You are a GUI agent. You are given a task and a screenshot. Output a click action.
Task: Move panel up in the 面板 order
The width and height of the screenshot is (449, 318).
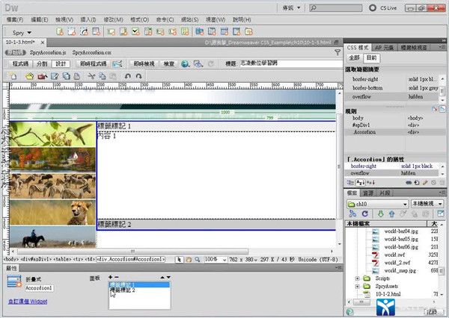[x=162, y=277]
